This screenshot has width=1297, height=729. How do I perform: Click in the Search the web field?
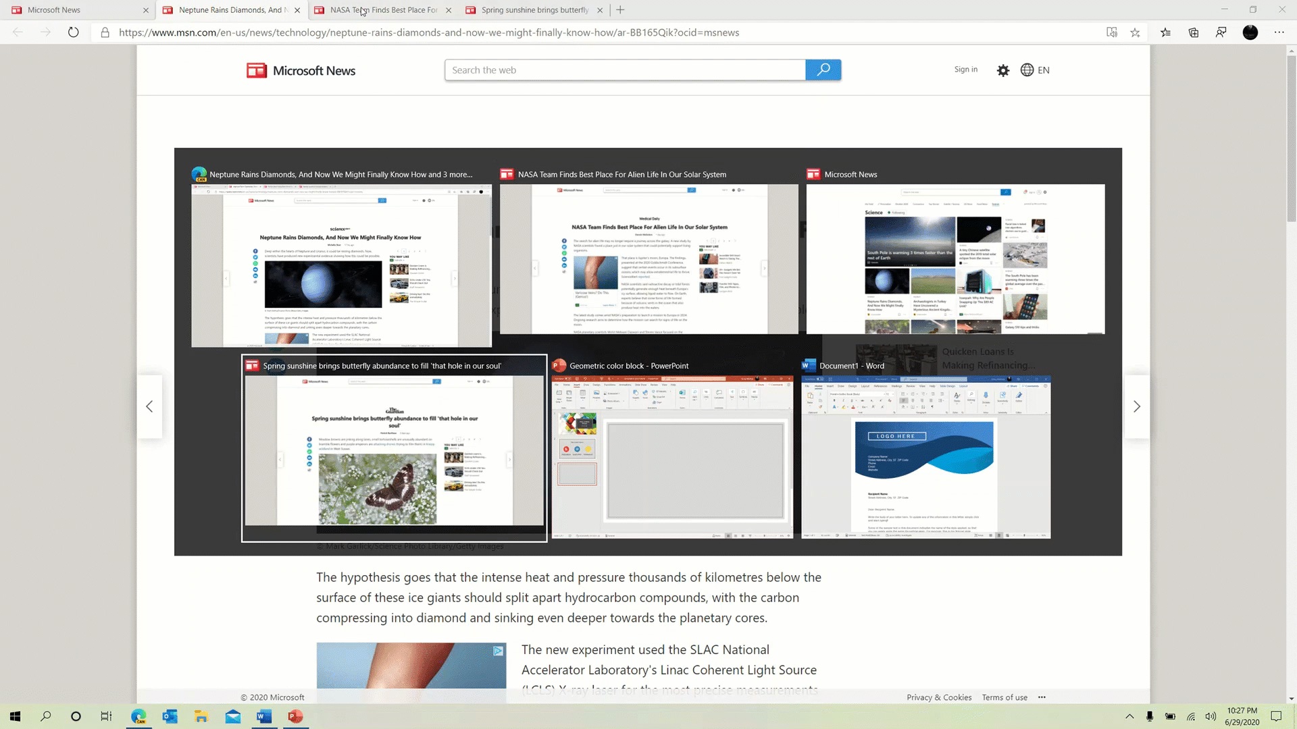click(x=625, y=70)
